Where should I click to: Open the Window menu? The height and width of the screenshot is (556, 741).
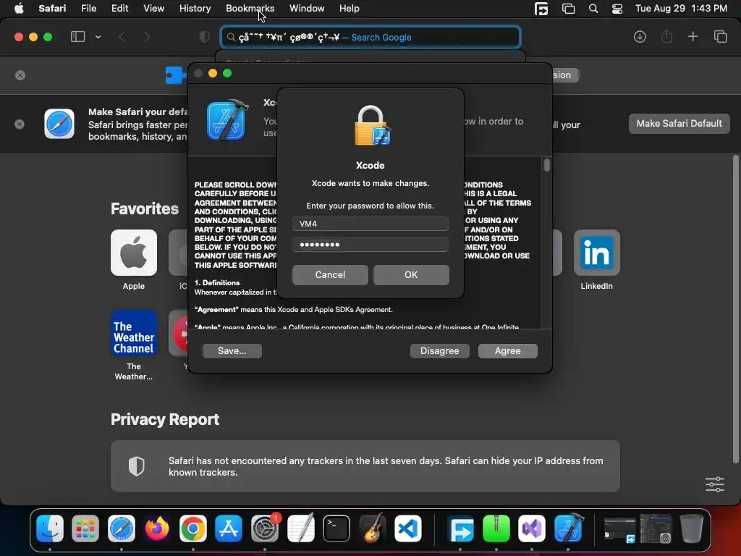pyautogui.click(x=307, y=9)
